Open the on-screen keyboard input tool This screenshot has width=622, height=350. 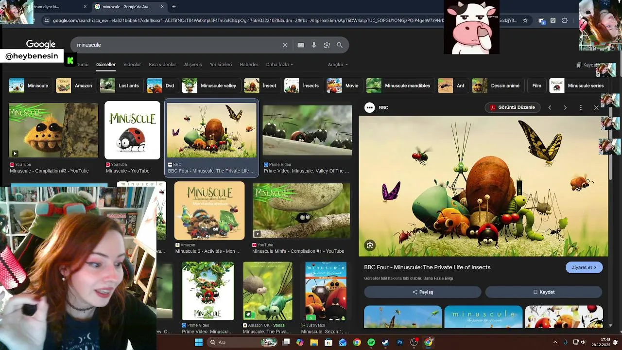[x=301, y=45]
